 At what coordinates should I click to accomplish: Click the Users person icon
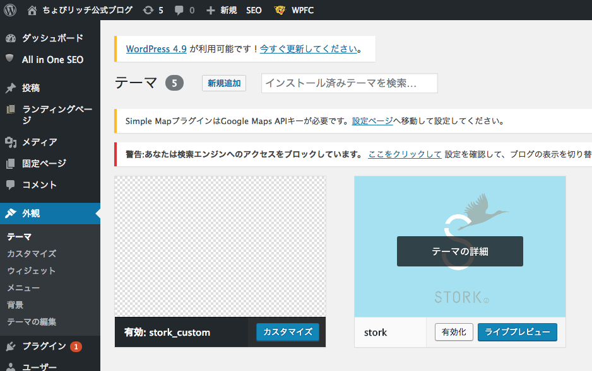(11, 367)
